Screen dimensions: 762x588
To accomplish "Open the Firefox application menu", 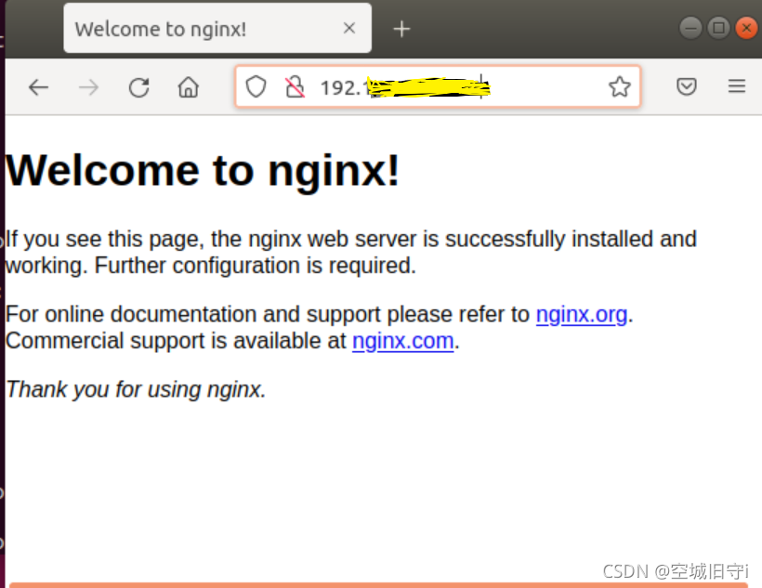I will 737,86.
